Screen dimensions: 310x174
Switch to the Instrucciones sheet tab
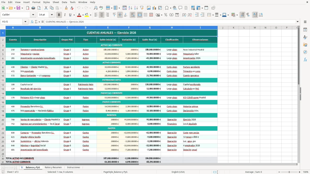(73, 167)
